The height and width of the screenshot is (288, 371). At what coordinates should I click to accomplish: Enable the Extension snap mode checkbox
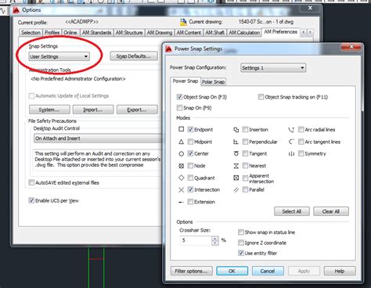[x=190, y=202]
